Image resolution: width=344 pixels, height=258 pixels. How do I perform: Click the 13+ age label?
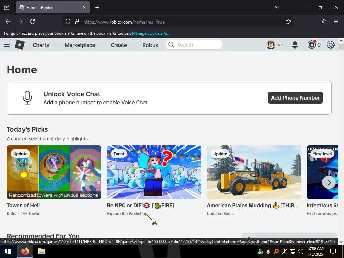[281, 45]
